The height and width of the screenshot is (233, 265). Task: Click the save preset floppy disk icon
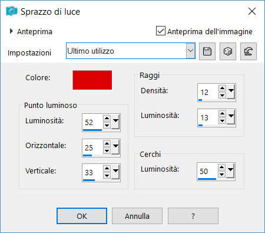[x=207, y=51]
